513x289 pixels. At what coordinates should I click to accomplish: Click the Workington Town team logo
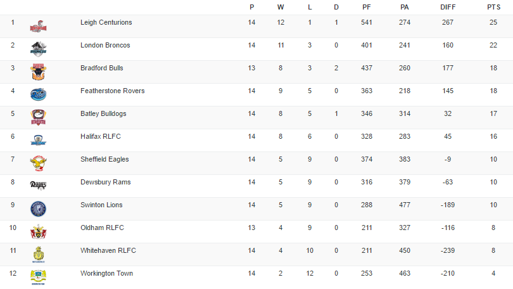39,276
